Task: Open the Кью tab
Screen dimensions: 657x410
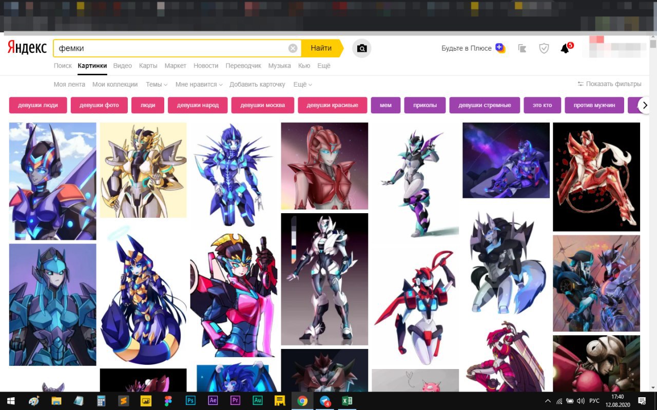Action: point(304,66)
